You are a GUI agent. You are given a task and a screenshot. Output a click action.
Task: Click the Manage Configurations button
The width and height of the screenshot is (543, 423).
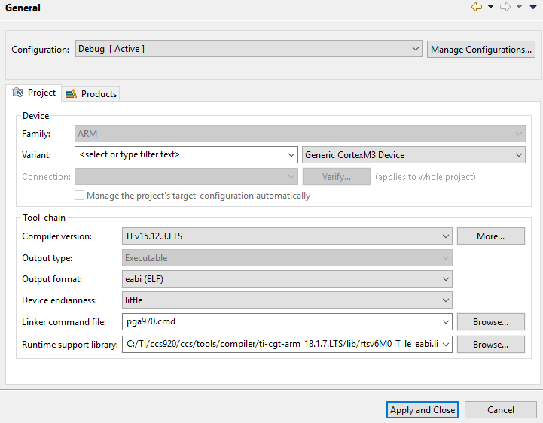pos(481,50)
